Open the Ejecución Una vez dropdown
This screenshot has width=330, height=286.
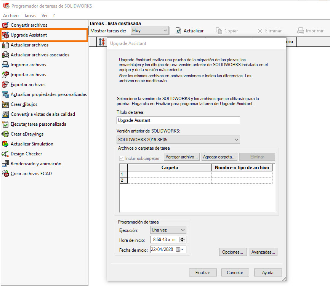click(168, 230)
